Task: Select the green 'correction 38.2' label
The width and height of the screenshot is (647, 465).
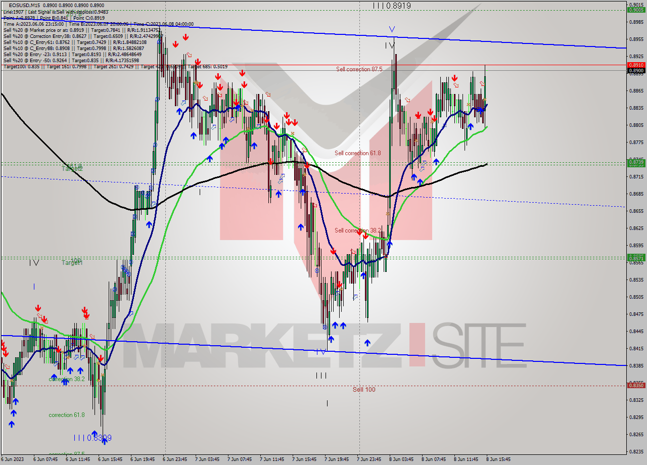Action: pyautogui.click(x=67, y=379)
